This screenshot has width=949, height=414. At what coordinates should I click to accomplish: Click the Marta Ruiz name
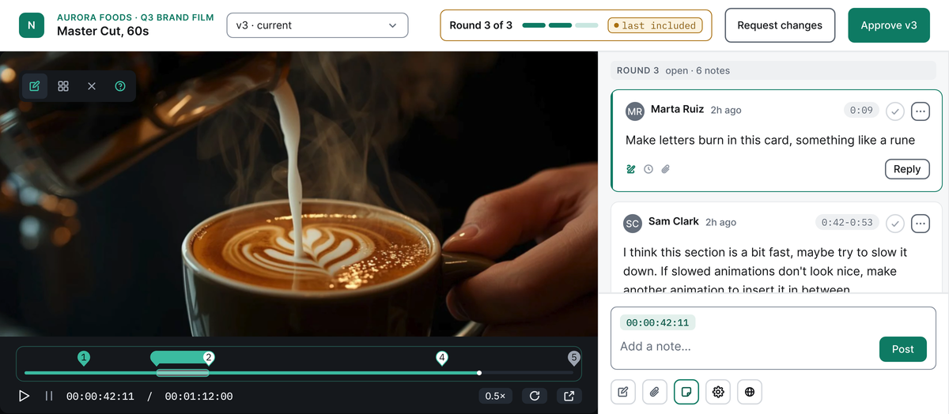pos(677,110)
